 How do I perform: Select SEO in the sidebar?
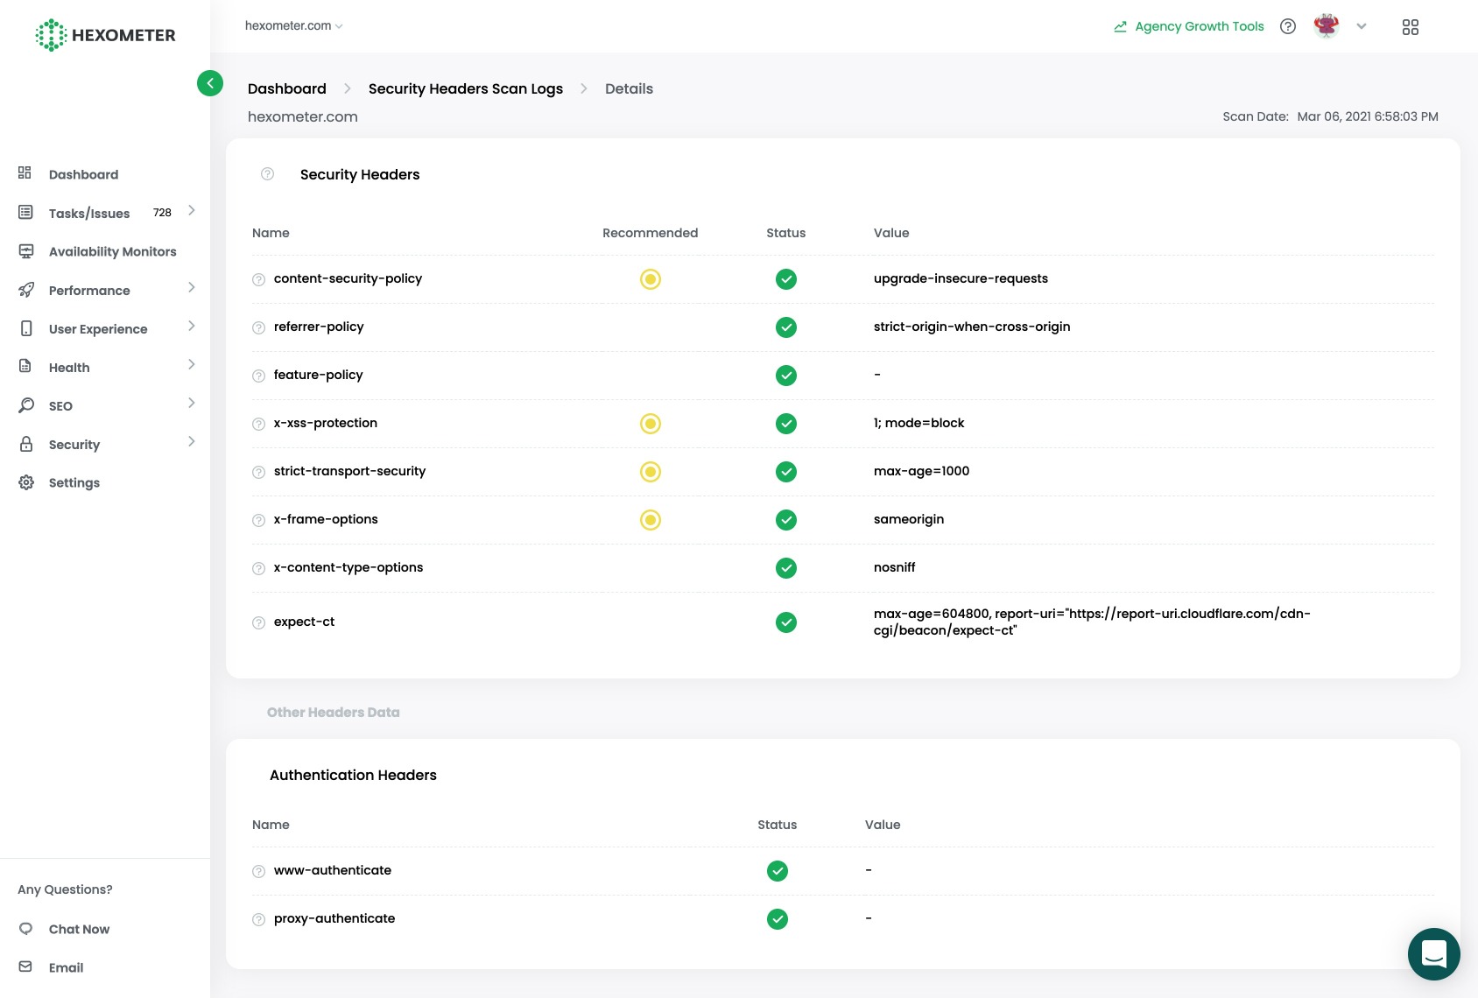pyautogui.click(x=60, y=406)
